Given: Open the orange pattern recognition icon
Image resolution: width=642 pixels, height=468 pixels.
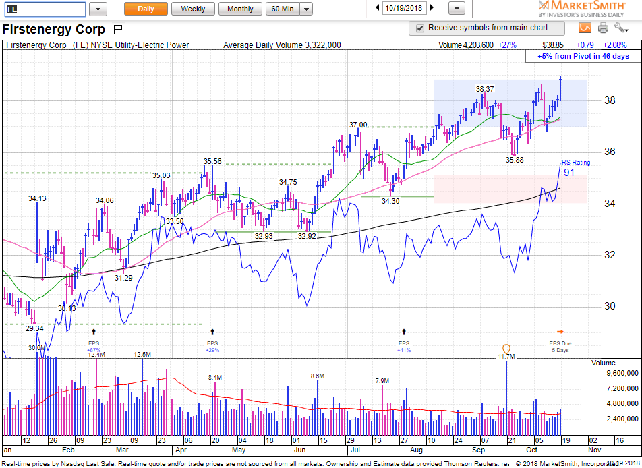Looking at the screenshot, I should pyautogui.click(x=585, y=28).
